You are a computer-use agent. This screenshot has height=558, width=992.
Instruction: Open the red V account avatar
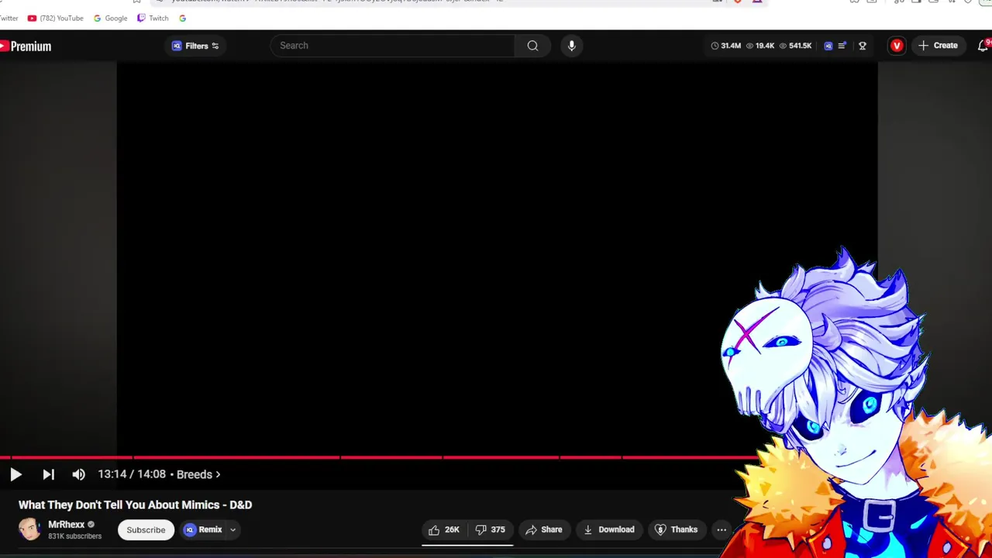tap(897, 46)
